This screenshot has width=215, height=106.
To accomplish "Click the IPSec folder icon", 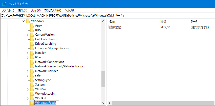I will click(32, 57).
